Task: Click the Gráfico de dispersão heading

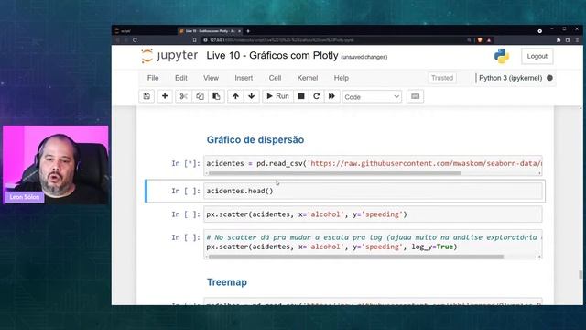Action: (255, 139)
